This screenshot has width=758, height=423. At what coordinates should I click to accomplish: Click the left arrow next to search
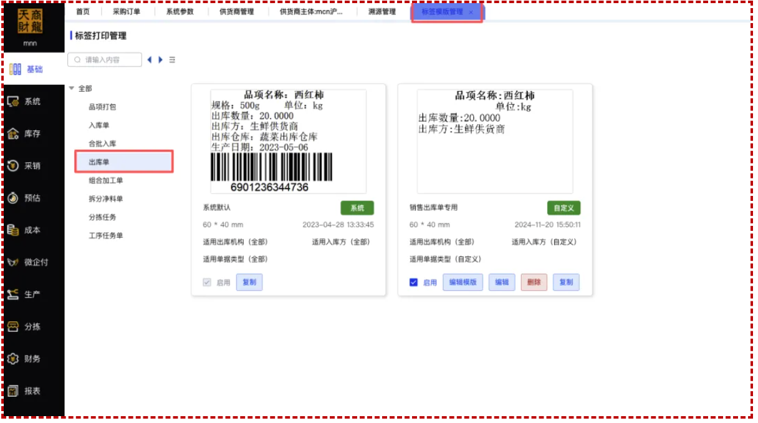coord(150,60)
